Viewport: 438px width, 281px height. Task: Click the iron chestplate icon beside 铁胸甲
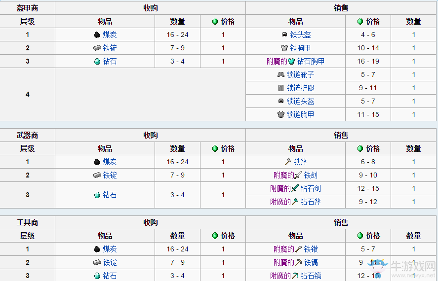[284, 48]
